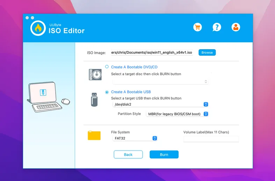
Task: Open the target disc dropdown
Action: (160, 82)
